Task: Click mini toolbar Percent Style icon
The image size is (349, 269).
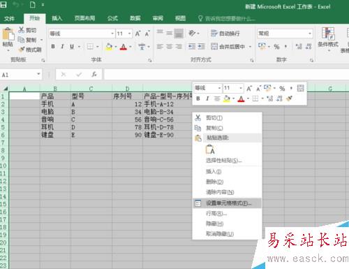Action: click(x=282, y=89)
